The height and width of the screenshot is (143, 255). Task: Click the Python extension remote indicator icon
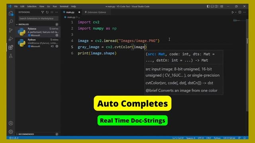pos(52,46)
